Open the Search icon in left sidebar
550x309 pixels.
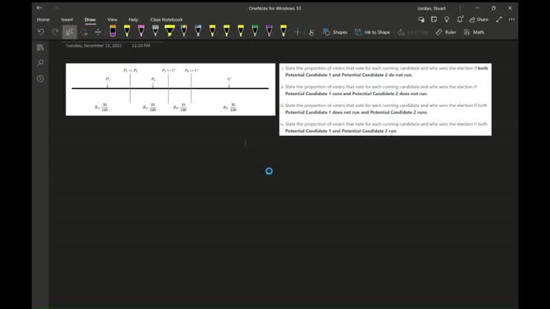click(x=40, y=63)
